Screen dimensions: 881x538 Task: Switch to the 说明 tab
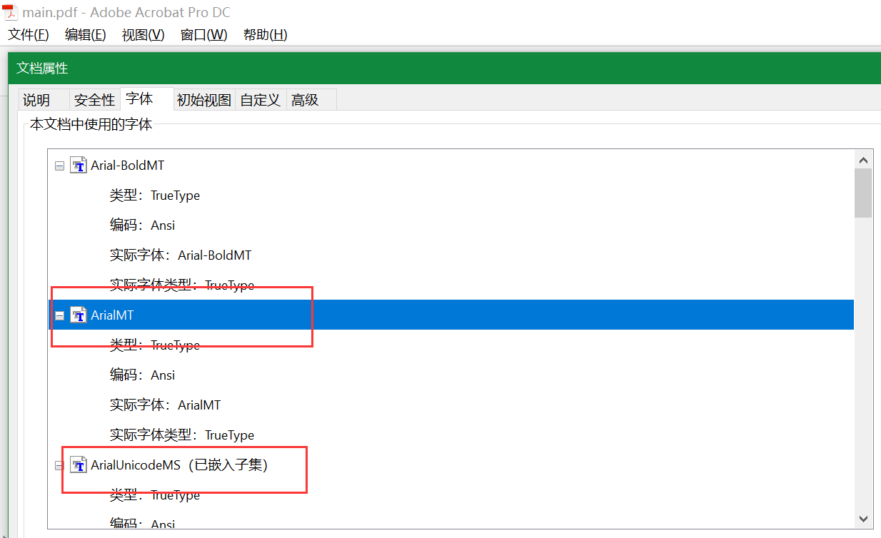click(39, 99)
